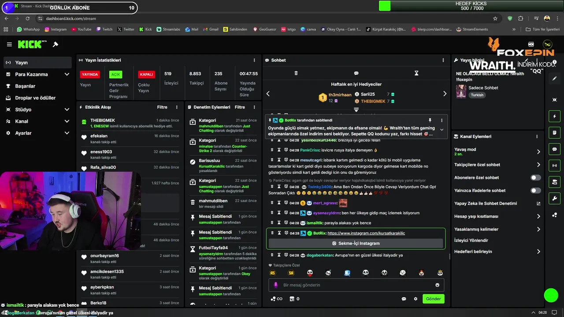Open the Etkinlik Akışı three-dot menu

pyautogui.click(x=177, y=107)
